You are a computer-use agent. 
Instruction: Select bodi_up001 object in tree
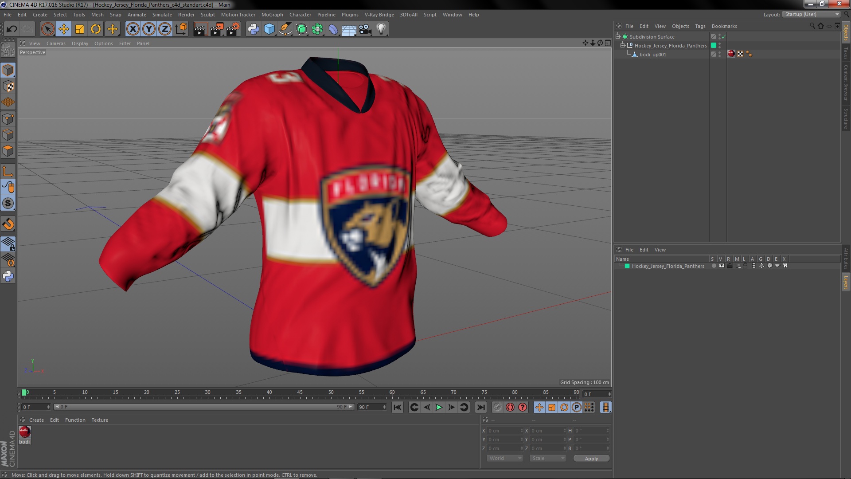(x=652, y=55)
